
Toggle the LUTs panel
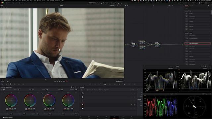click(x=15, y=3)
